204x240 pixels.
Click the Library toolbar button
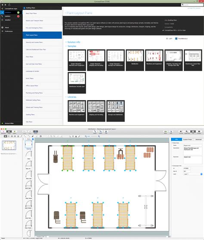(35, 132)
